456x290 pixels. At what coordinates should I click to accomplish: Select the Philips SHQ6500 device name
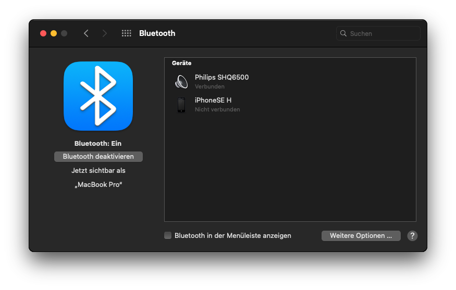point(221,77)
